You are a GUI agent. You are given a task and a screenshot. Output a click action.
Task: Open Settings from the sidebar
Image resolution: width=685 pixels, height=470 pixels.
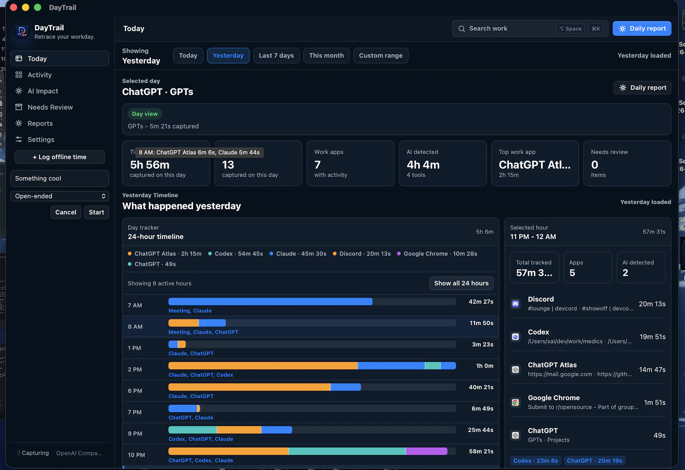pos(60,140)
